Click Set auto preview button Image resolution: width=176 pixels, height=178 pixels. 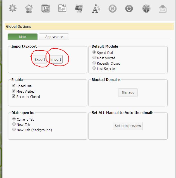pyautogui.click(x=128, y=126)
